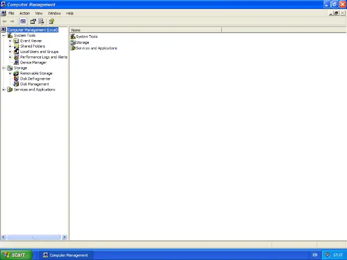
Task: Click the Back arrow in toolbar
Action: (4, 22)
